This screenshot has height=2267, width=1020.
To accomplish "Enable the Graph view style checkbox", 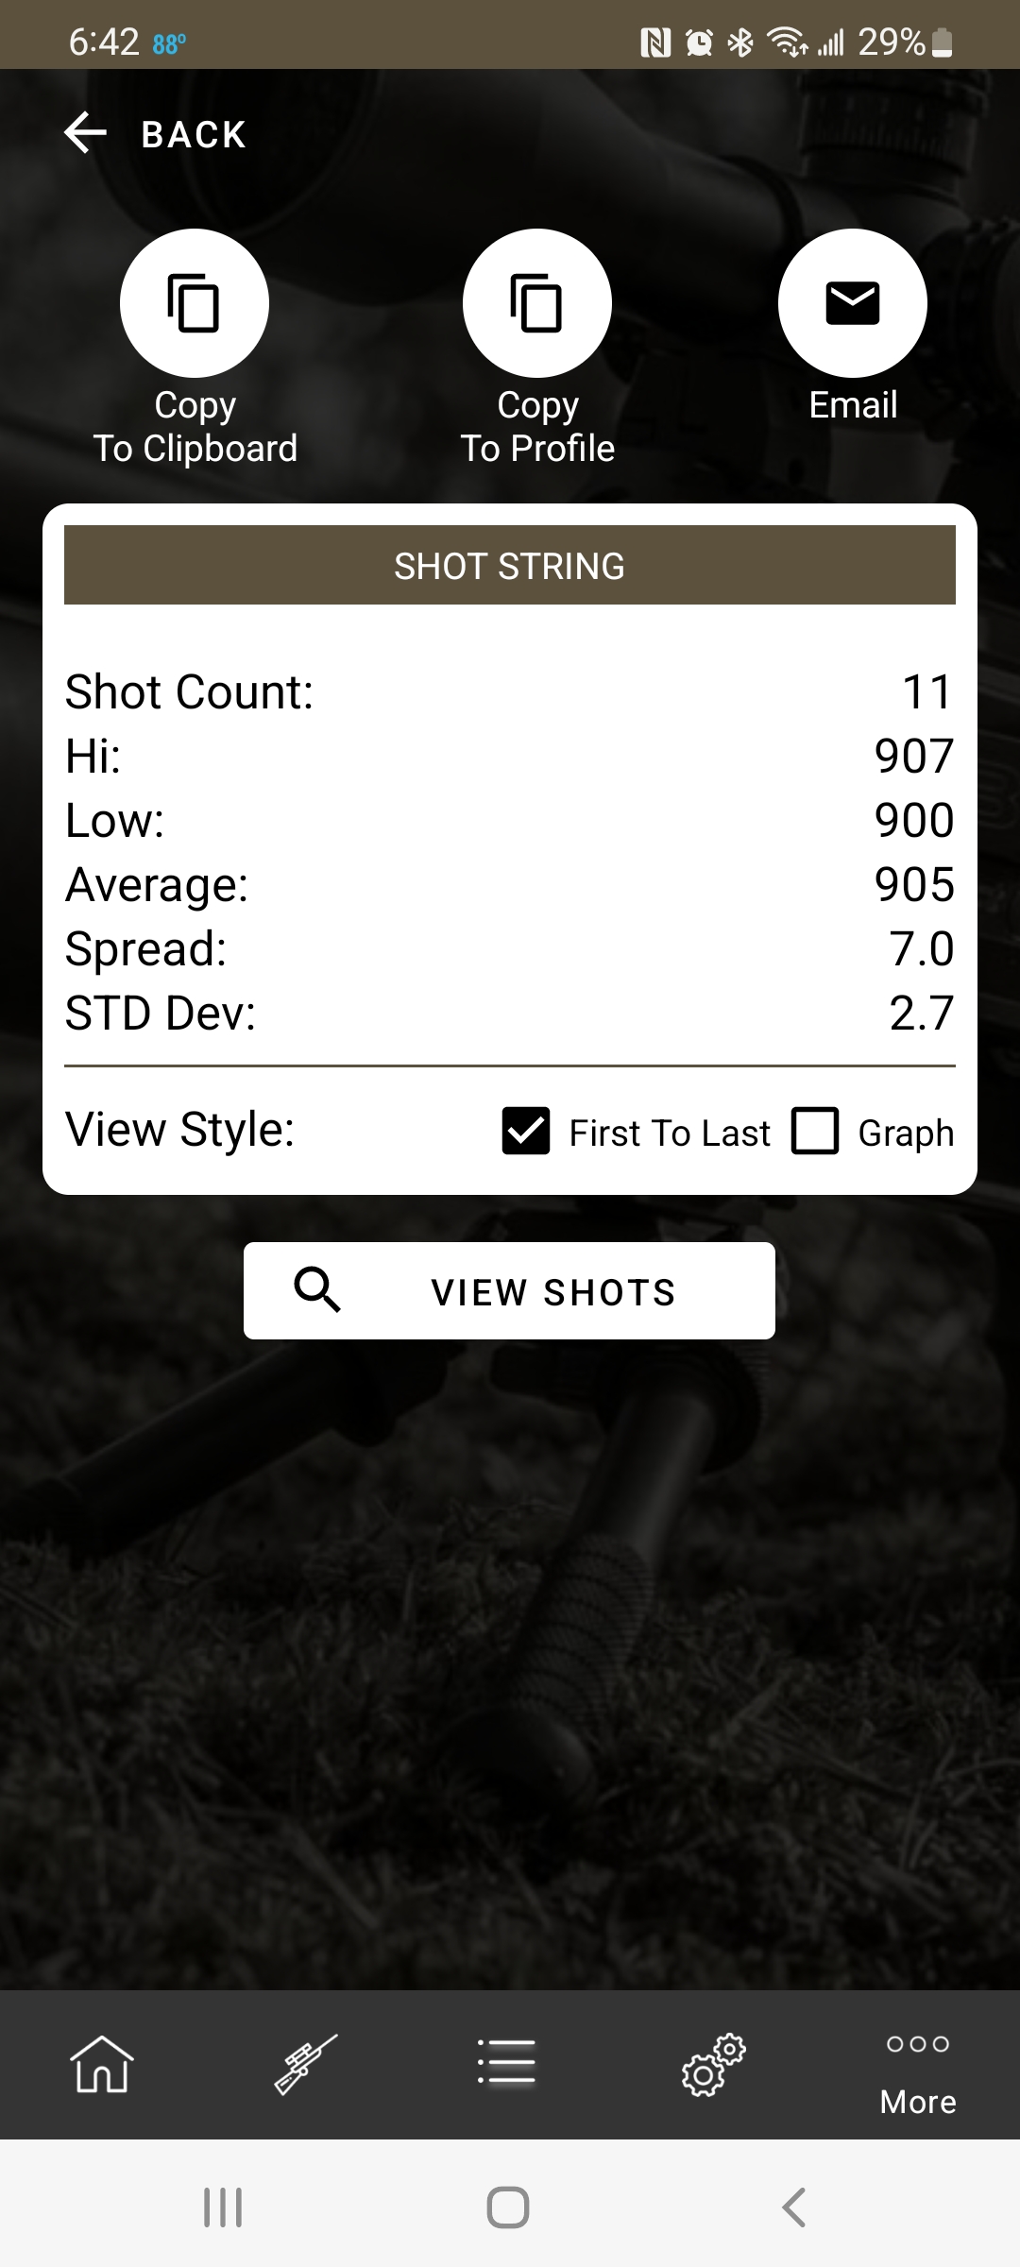I will [815, 1131].
